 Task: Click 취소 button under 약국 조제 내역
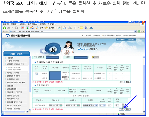coord(128,109)
